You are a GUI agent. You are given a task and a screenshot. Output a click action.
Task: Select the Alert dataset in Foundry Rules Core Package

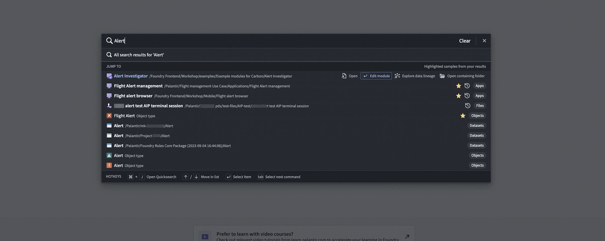(x=296, y=146)
